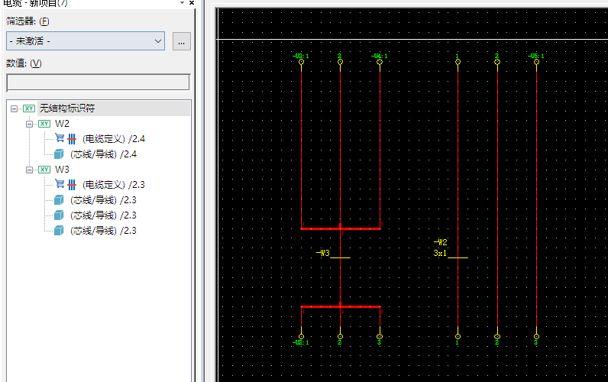The width and height of the screenshot is (608, 382).
Task: Select the -W2 cable label in the schematic
Action: (x=440, y=243)
